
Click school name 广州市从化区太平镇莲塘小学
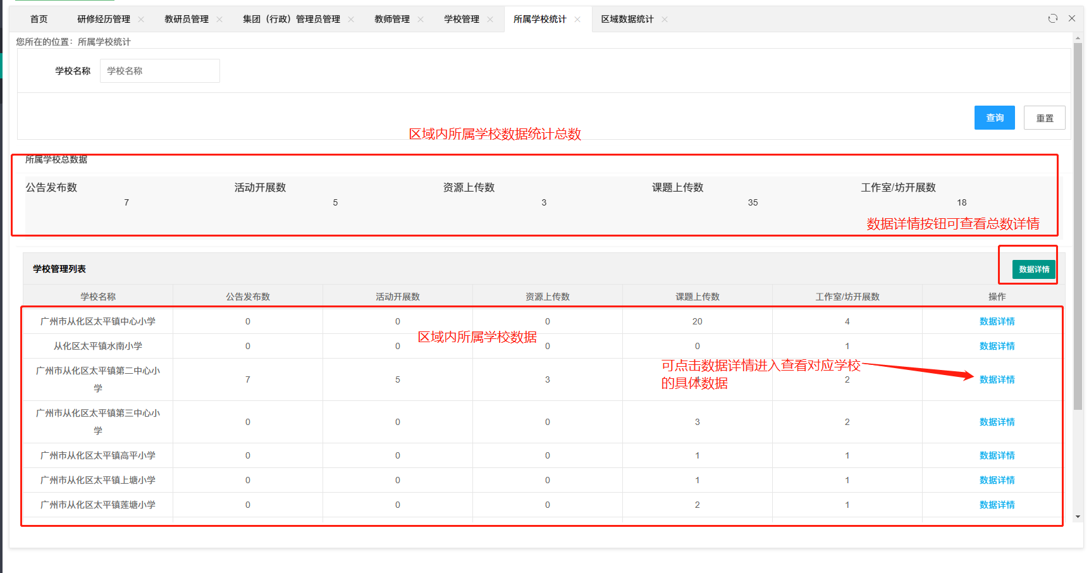[98, 505]
